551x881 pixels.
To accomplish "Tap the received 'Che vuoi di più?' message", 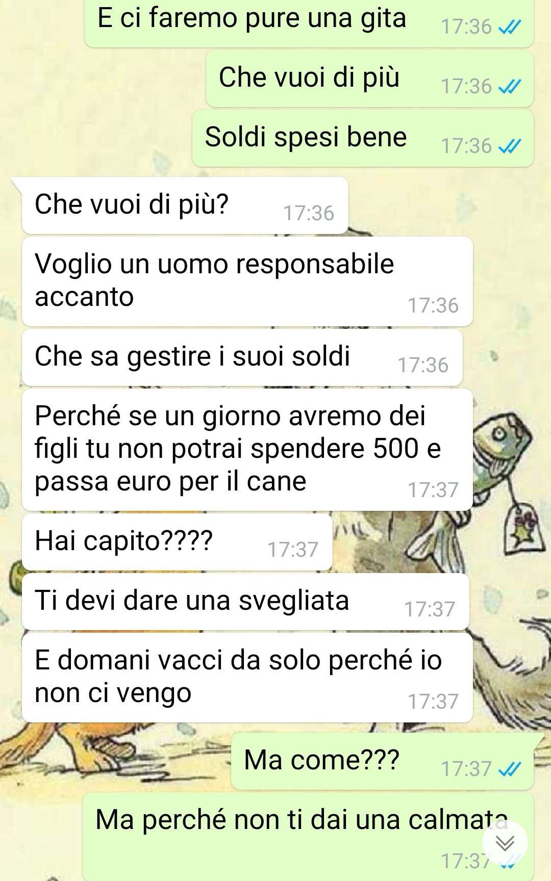I will coord(185,205).
